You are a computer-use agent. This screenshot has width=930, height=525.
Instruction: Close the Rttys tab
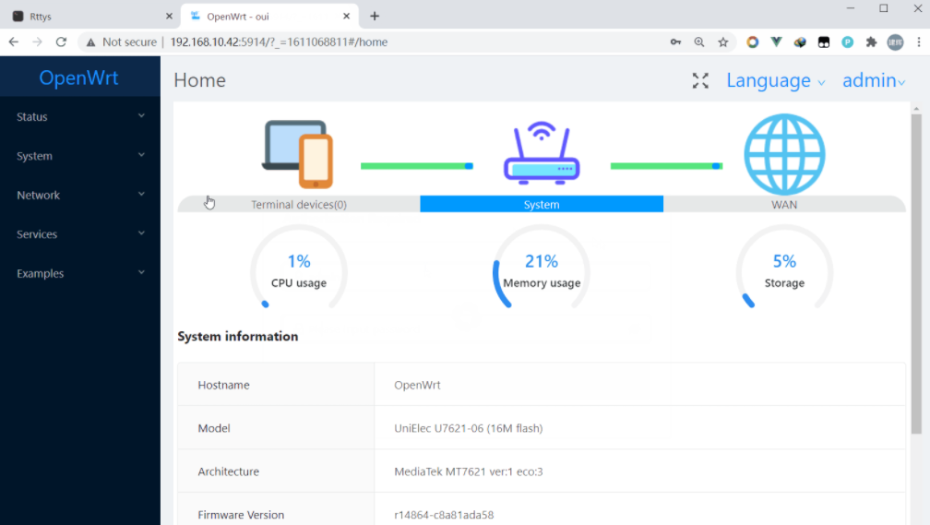tap(169, 16)
